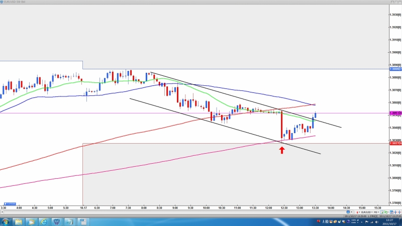Viewport: 402px width, 226px height.
Task: Click the taskbar clock showing 13:27
Action: click(x=389, y=222)
